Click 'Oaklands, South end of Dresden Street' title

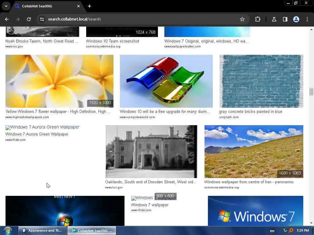(x=151, y=182)
